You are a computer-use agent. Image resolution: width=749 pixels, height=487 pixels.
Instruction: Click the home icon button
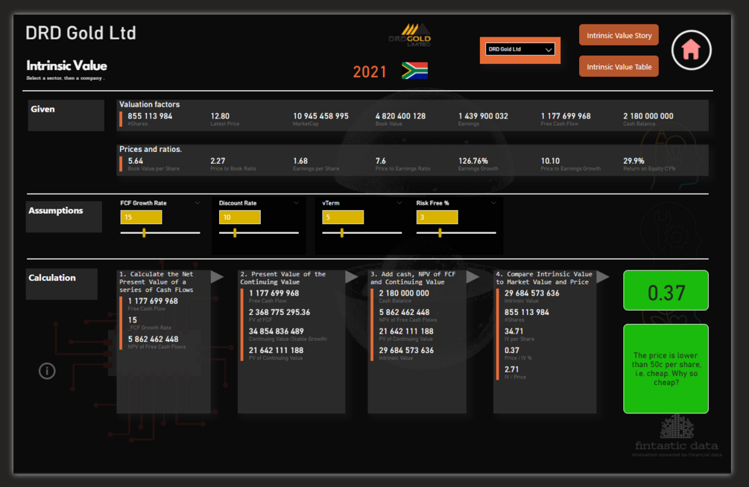click(691, 50)
